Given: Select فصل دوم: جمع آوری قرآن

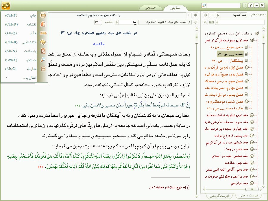Looking at the screenshot, I should [x=224, y=74].
